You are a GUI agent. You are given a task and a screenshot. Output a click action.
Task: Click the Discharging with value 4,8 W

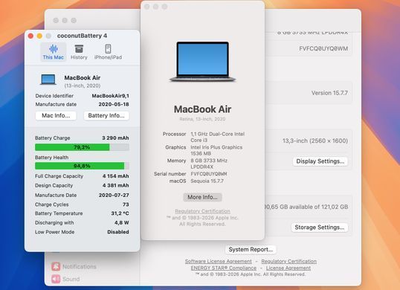[x=121, y=222]
